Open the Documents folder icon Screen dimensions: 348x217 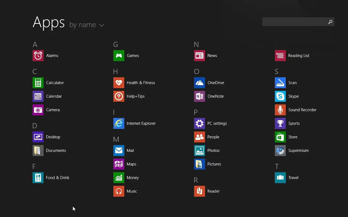[x=38, y=151]
